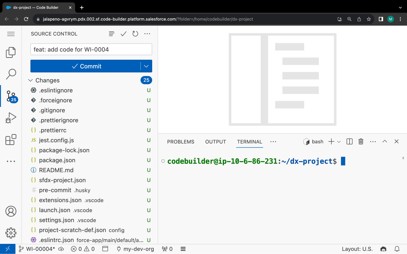Click the Copilot-style status icon beside bell

(383, 249)
